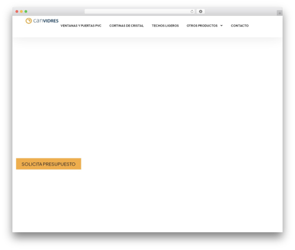Reload the page with the refresh icon
This screenshot has width=295, height=250.
(x=192, y=12)
